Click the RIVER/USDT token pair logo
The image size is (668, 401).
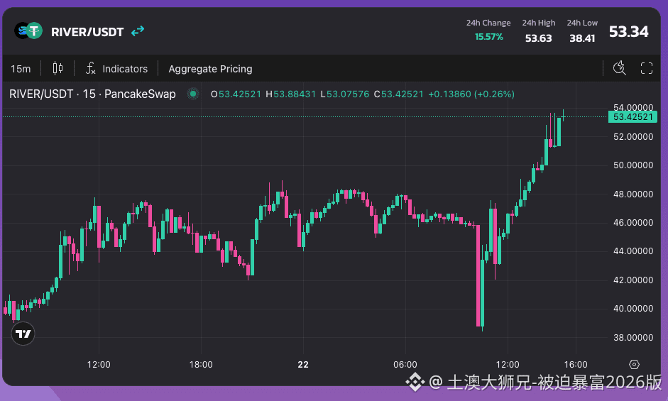tap(28, 31)
